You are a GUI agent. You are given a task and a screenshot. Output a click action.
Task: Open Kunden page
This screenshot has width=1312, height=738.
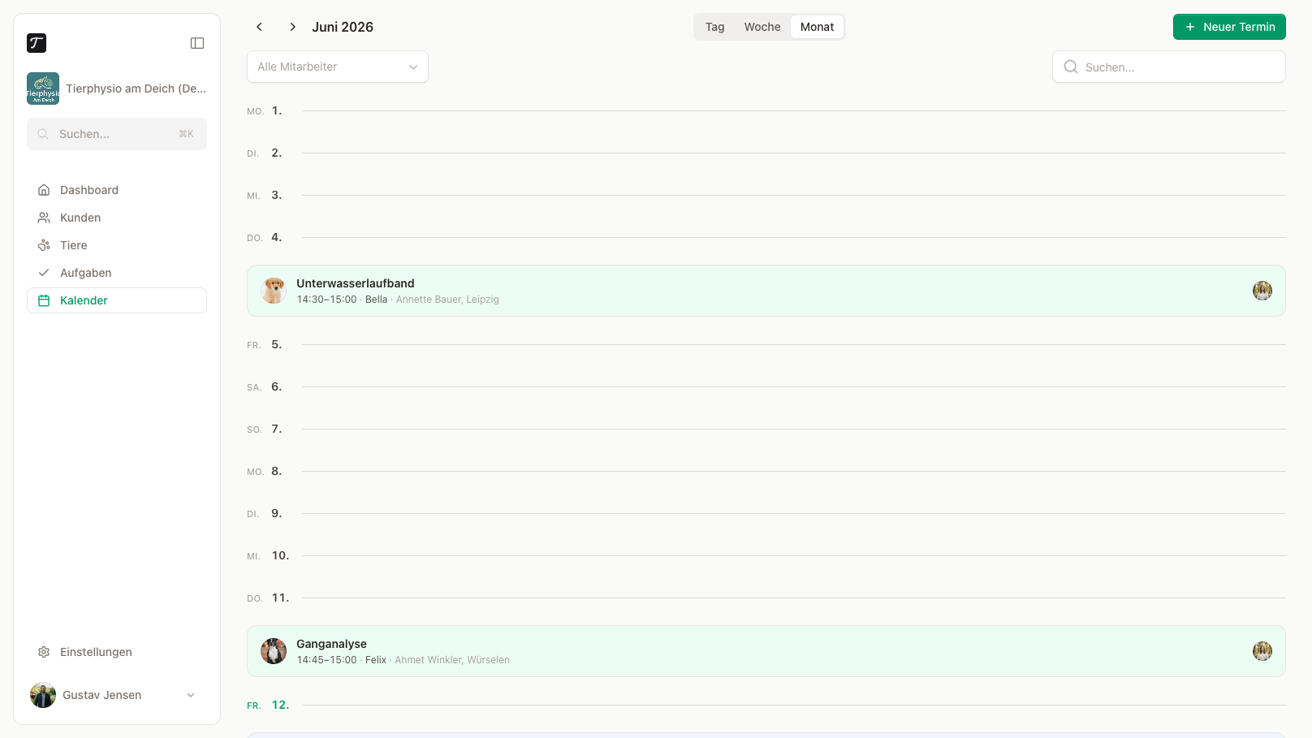tap(117, 218)
